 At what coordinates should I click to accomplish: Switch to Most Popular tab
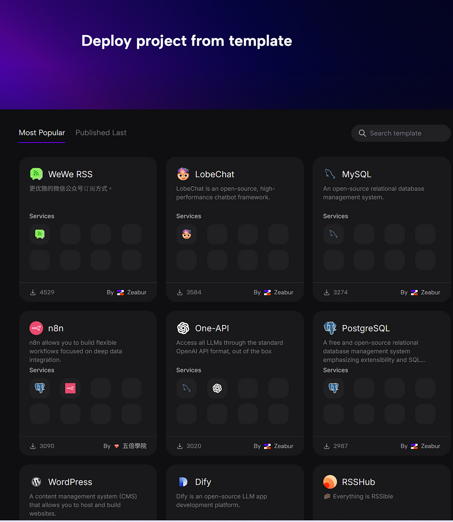click(x=42, y=133)
